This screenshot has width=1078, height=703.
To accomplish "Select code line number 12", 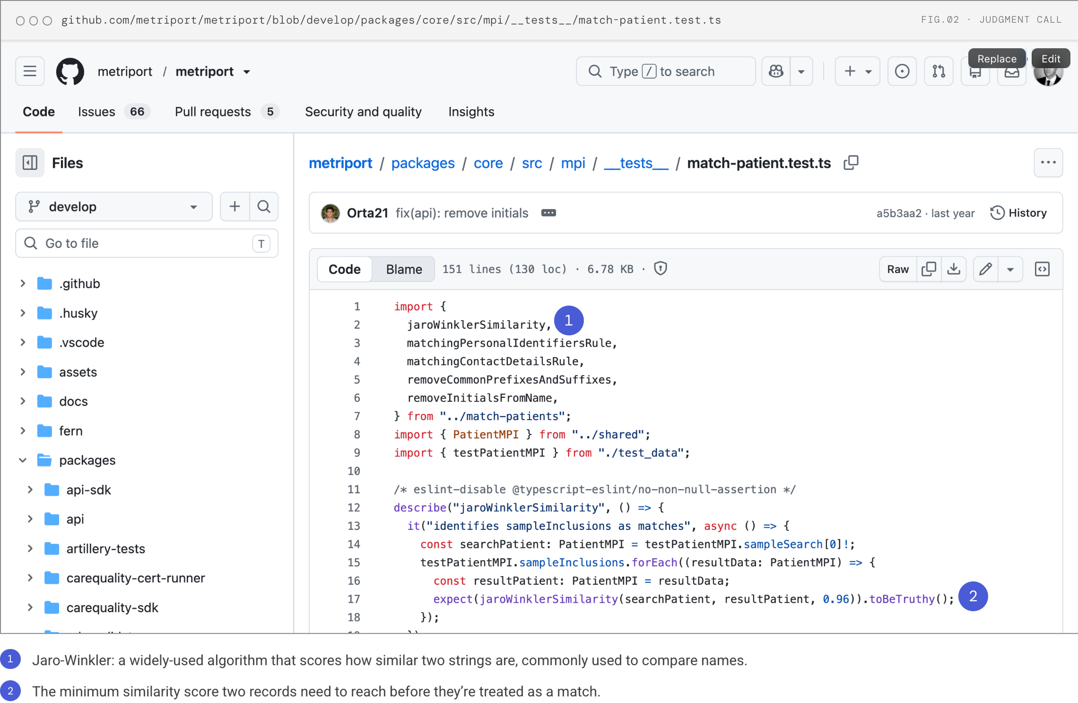I will 354,508.
